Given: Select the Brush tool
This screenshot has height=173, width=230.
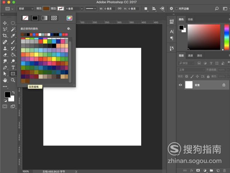Looking at the screenshot, I should click(x=13, y=42).
